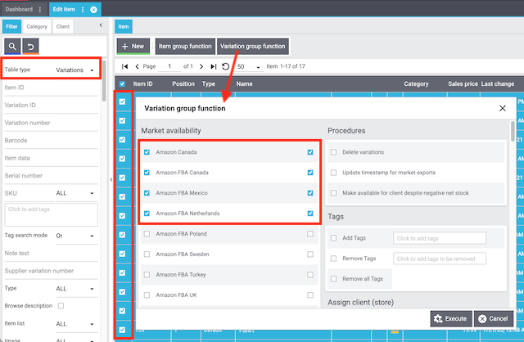Collapse the left filter panel
The width and height of the screenshot is (524, 342).
click(x=100, y=26)
